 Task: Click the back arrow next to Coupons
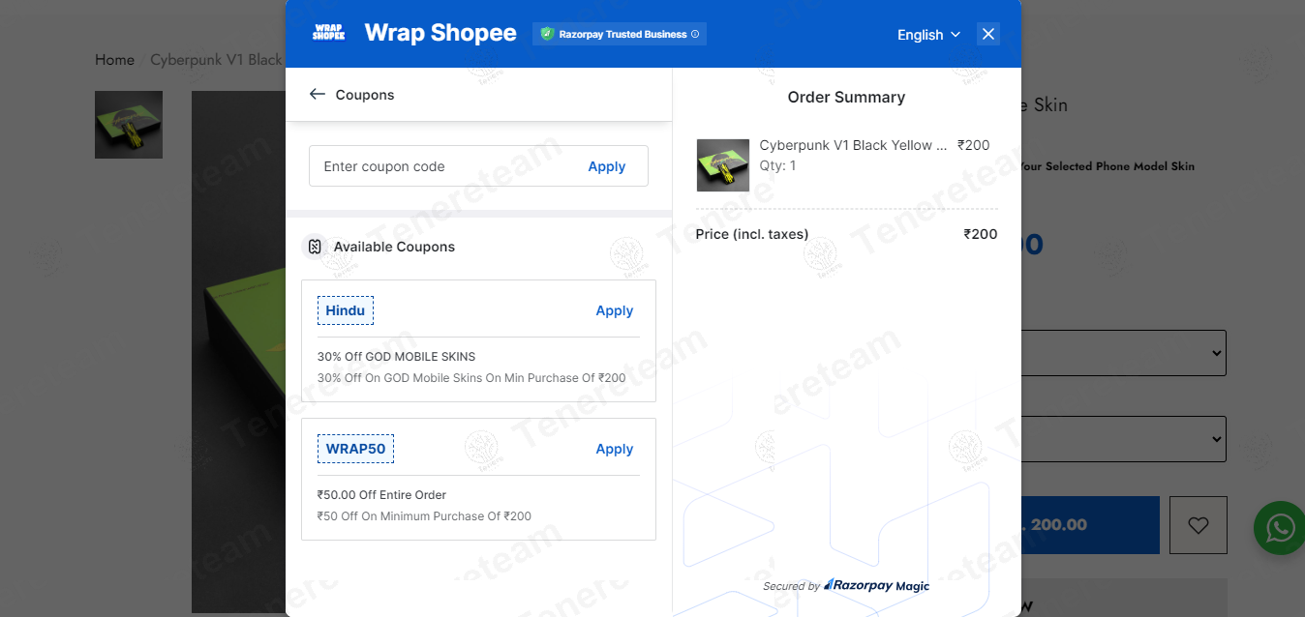tap(317, 94)
